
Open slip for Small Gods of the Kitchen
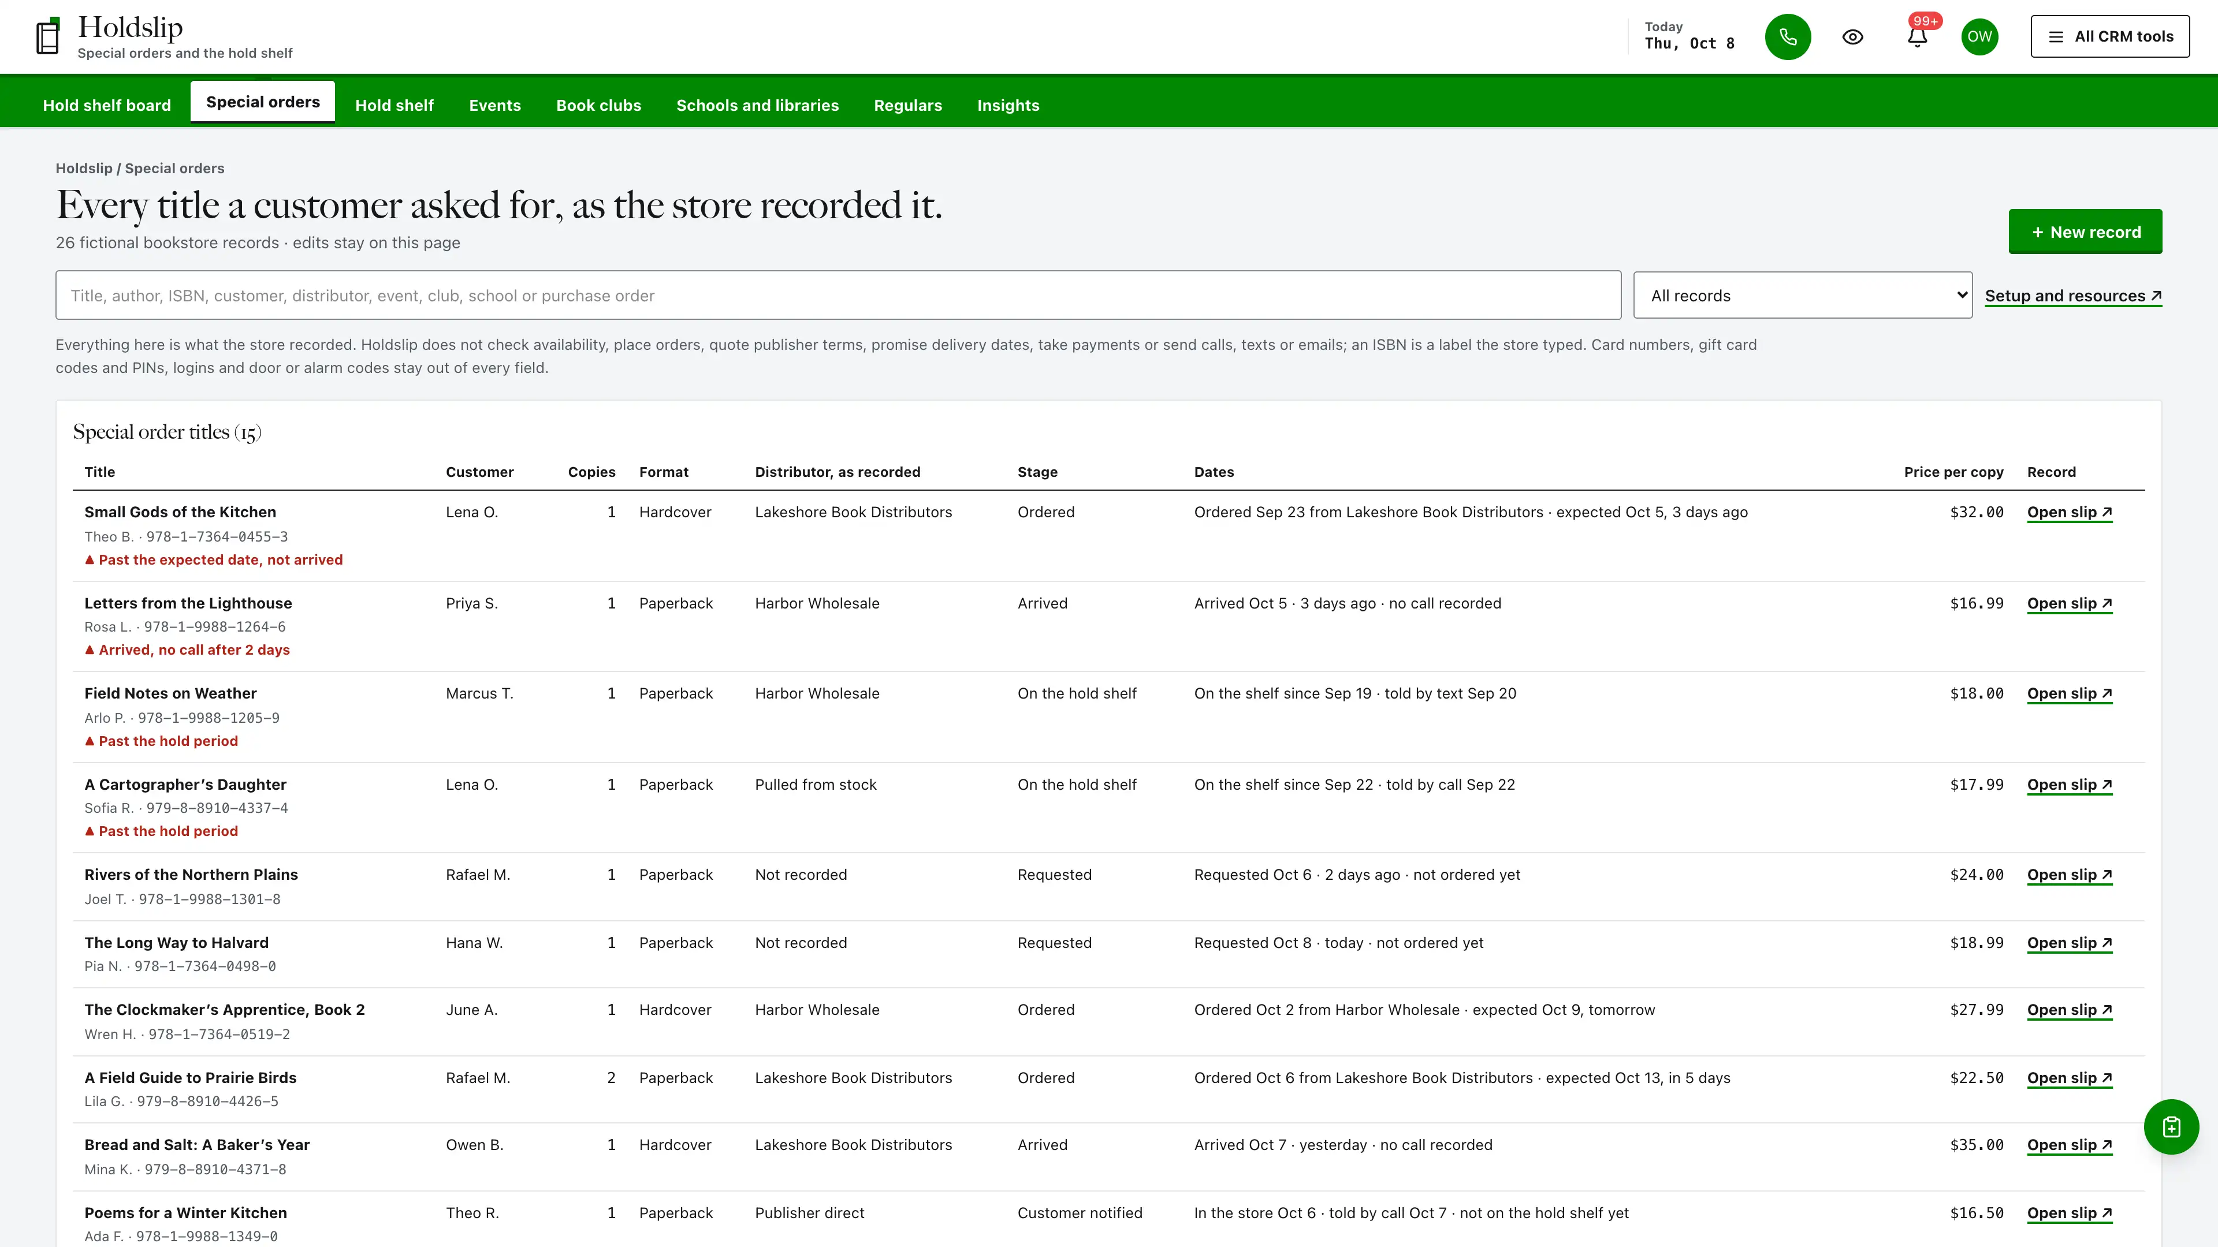coord(2069,512)
